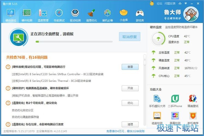Screen dimensions: 204x136
Task: Open the 游戏库 gamepad icon
Action: tap(140, 15)
